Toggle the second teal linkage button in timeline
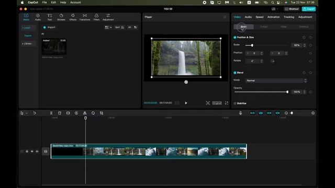 (261, 113)
